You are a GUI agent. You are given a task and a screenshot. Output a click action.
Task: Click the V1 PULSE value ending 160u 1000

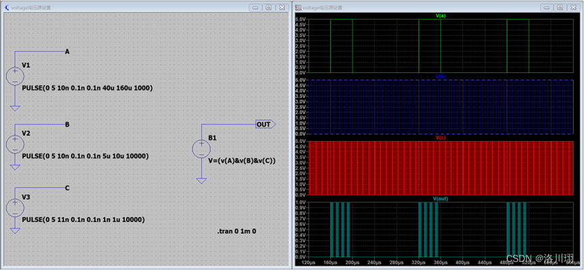point(88,88)
